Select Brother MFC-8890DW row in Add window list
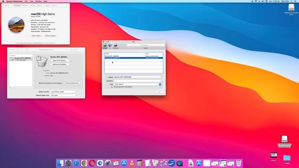 coord(134,56)
